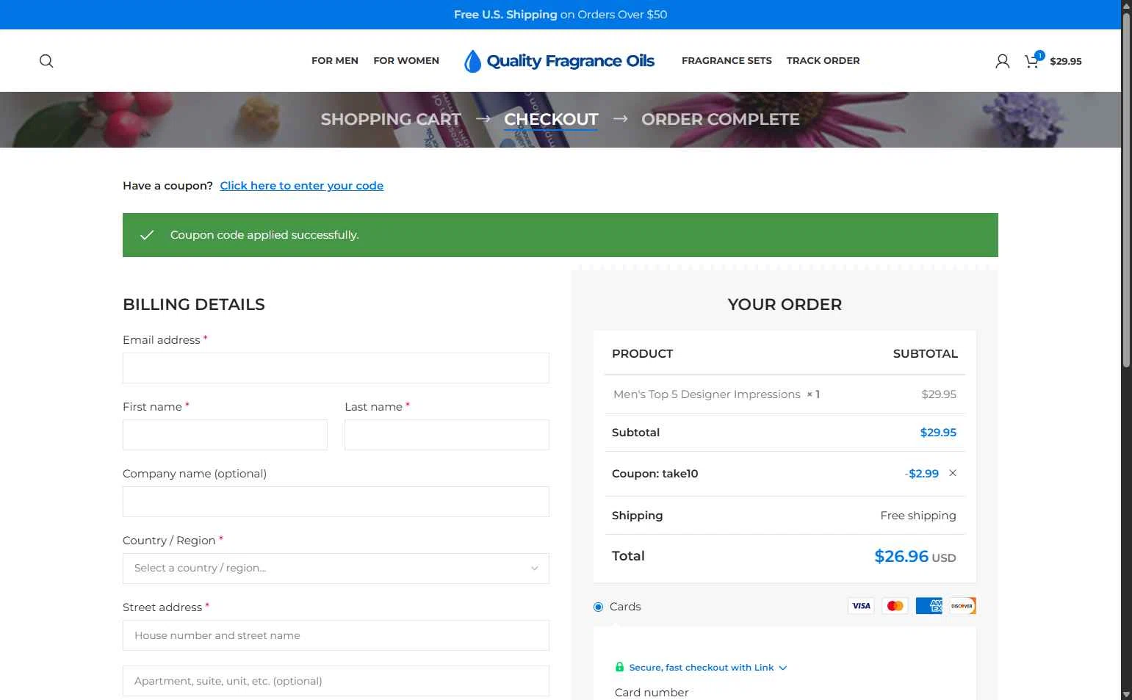Select the Cards payment radio button

(598, 607)
